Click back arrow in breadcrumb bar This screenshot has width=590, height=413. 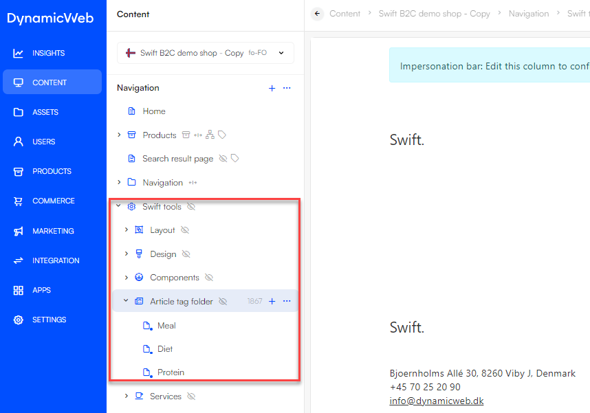click(x=317, y=14)
